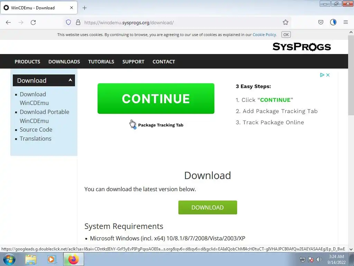
Task: Click the green DOWNLOAD button
Action: coord(207,207)
